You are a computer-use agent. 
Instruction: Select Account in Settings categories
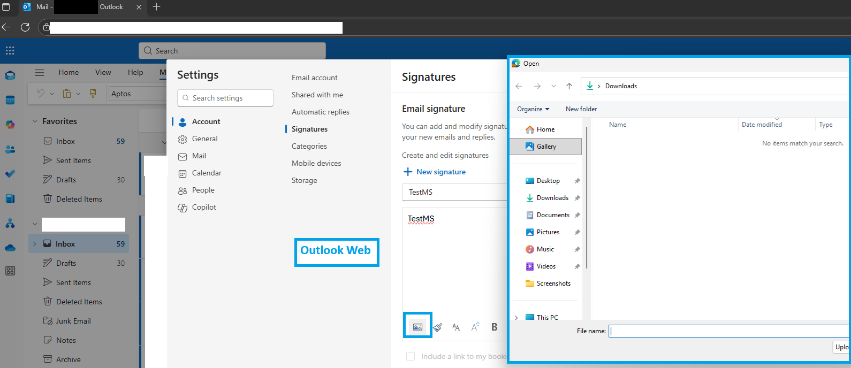(206, 122)
